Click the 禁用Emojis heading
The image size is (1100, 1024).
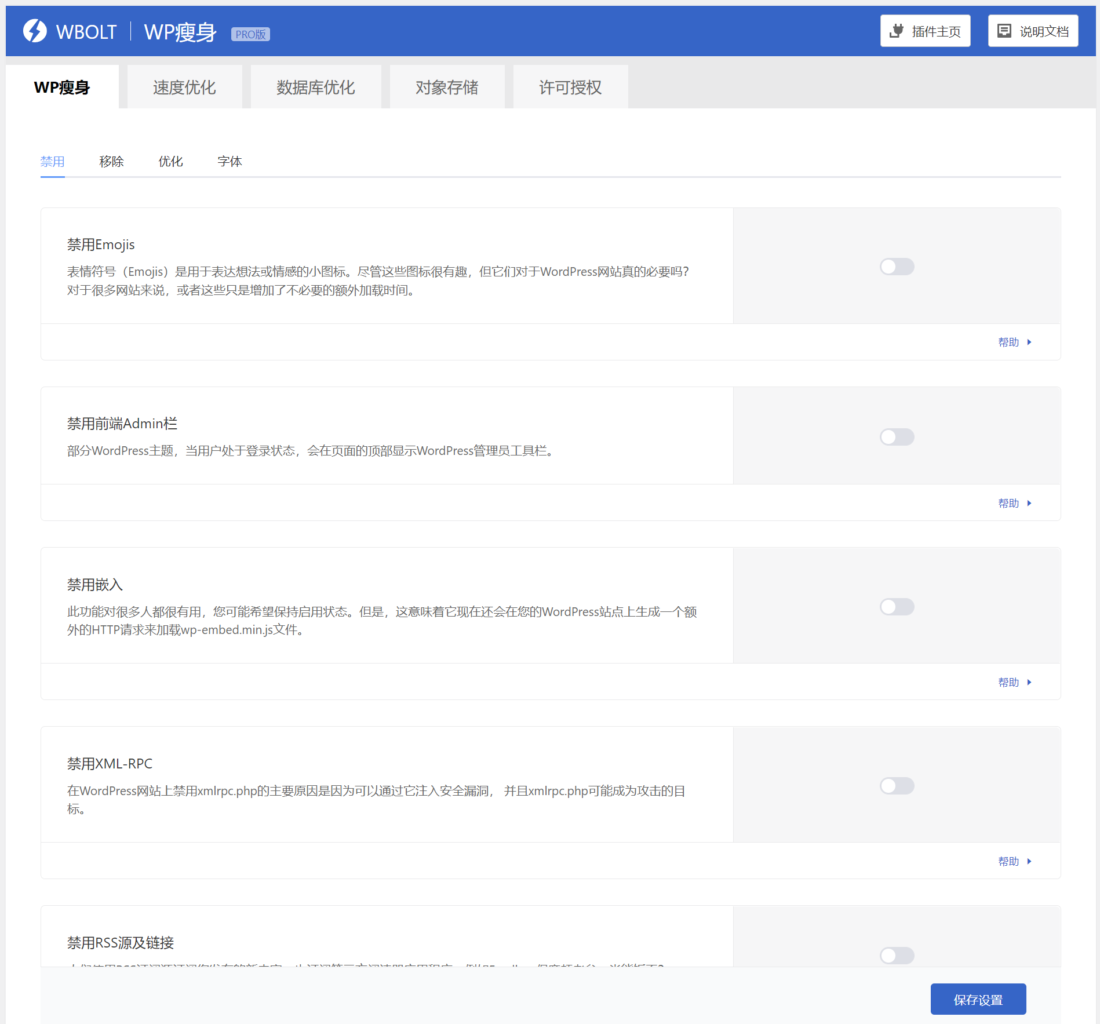101,245
